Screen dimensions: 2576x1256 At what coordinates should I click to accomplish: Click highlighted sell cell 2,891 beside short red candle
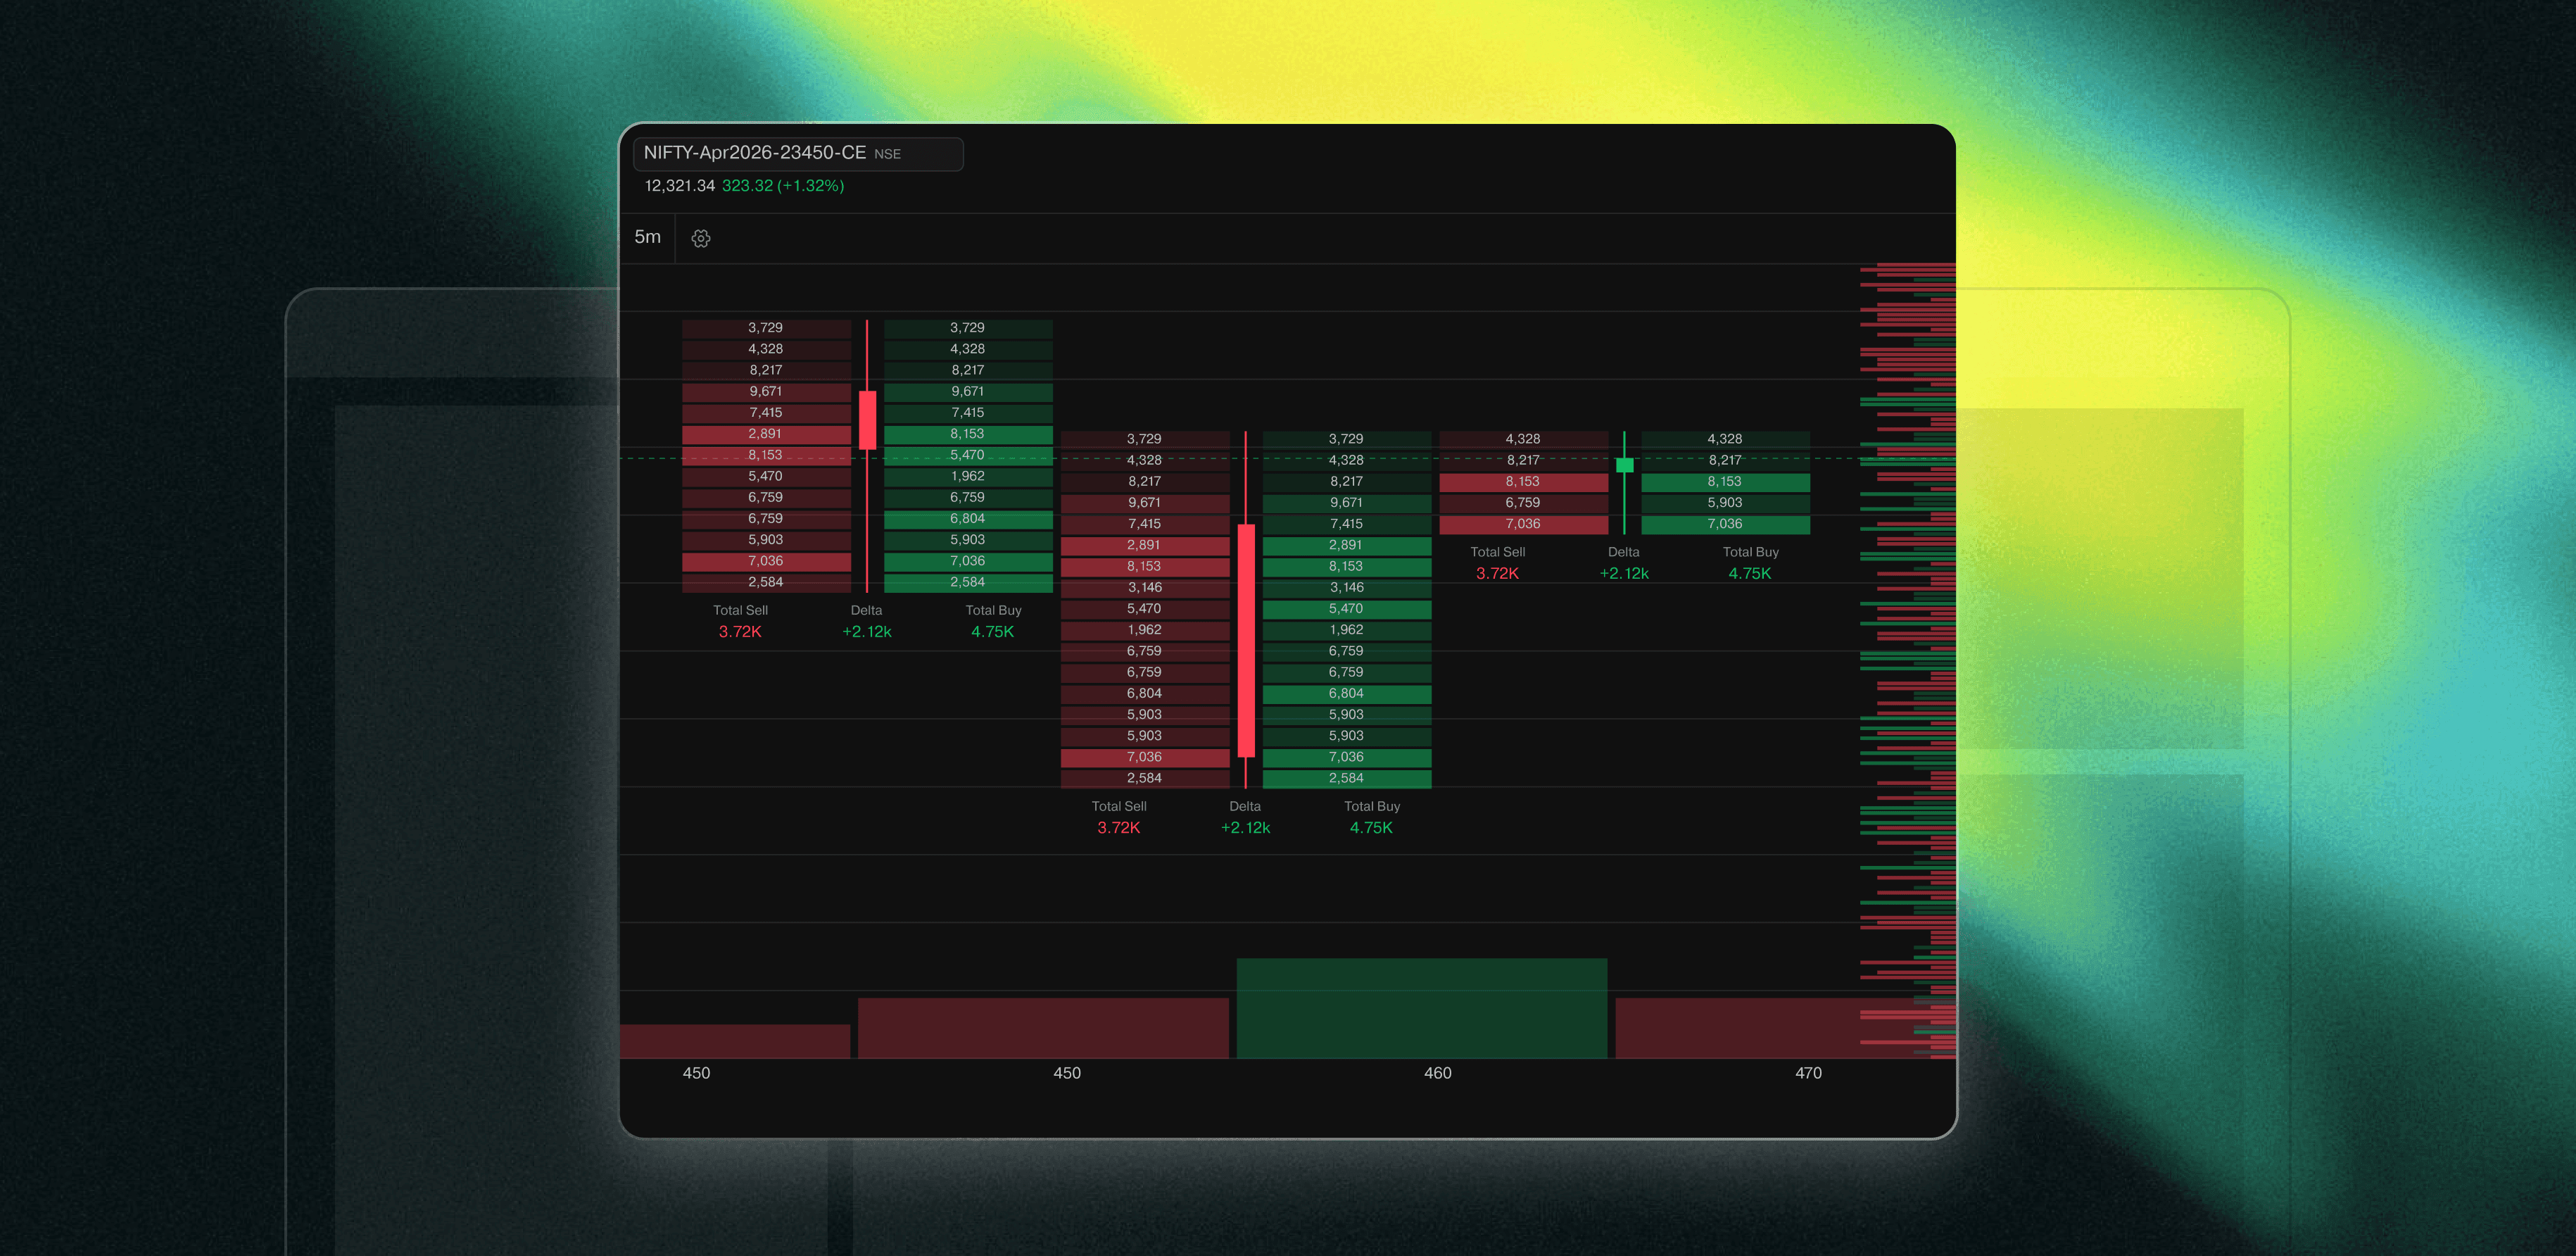(x=766, y=434)
